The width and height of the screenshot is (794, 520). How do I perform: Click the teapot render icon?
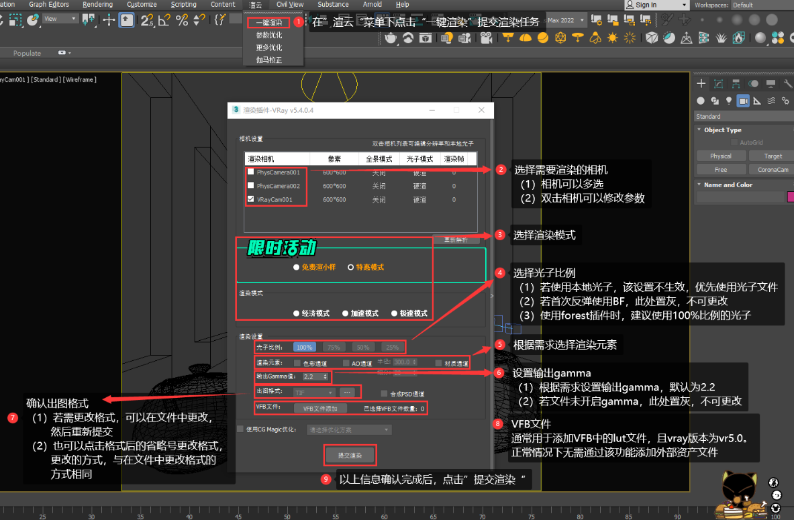point(391,38)
